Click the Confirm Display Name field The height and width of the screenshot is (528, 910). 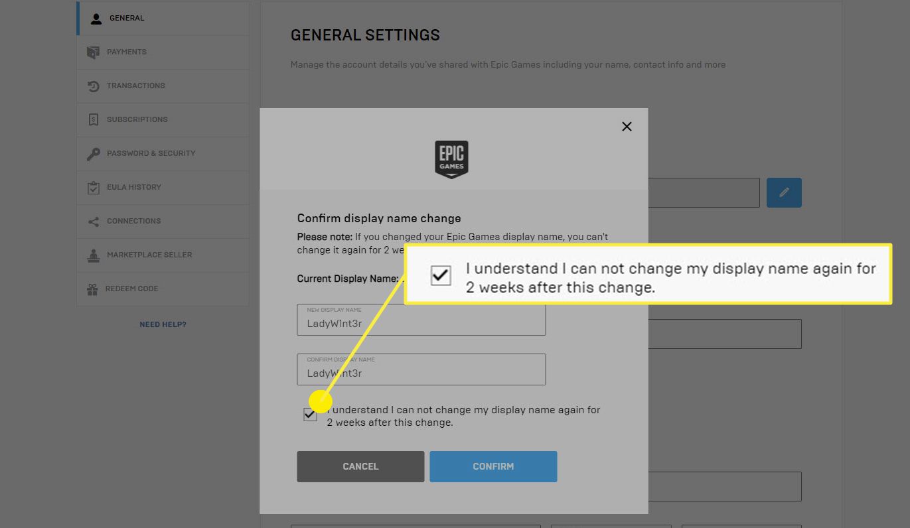[x=421, y=369]
